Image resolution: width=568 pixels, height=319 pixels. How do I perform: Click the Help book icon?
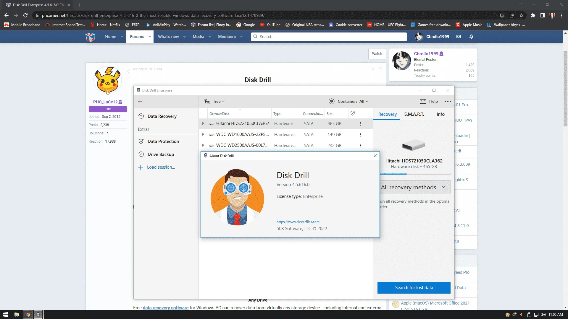coord(423,101)
